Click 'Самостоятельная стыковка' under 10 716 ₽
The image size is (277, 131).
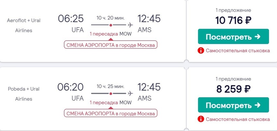[x=238, y=51]
